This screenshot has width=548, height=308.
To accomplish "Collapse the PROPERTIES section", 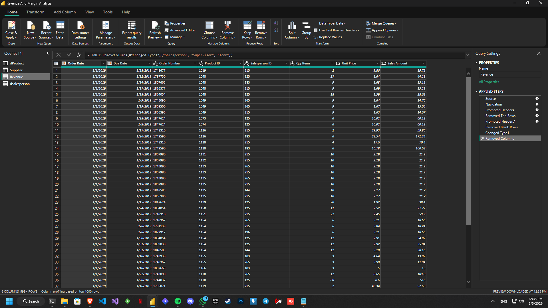I will pos(476,63).
